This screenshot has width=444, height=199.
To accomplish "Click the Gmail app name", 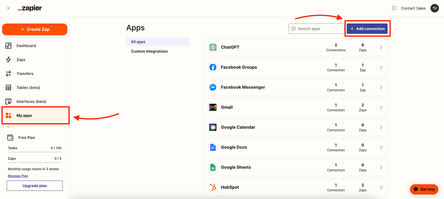I will 227,107.
